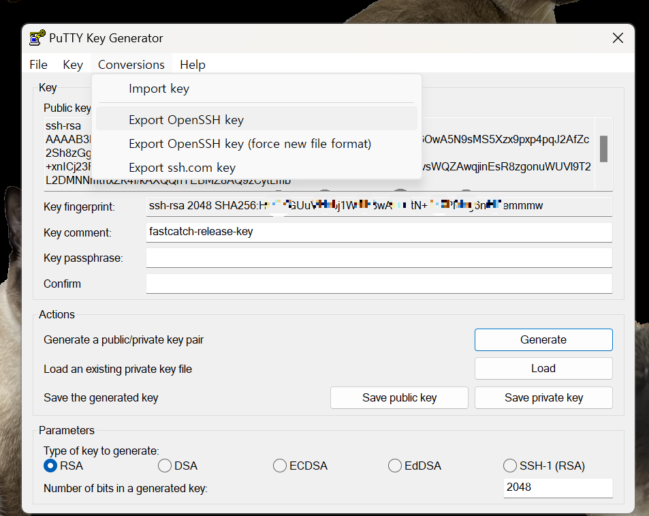This screenshot has width=649, height=516.
Task: Choose Import key from Conversions menu
Action: (x=257, y=89)
